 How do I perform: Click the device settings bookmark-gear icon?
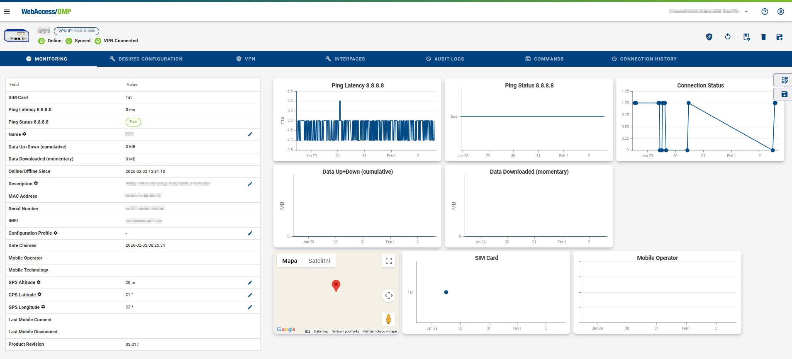point(746,37)
